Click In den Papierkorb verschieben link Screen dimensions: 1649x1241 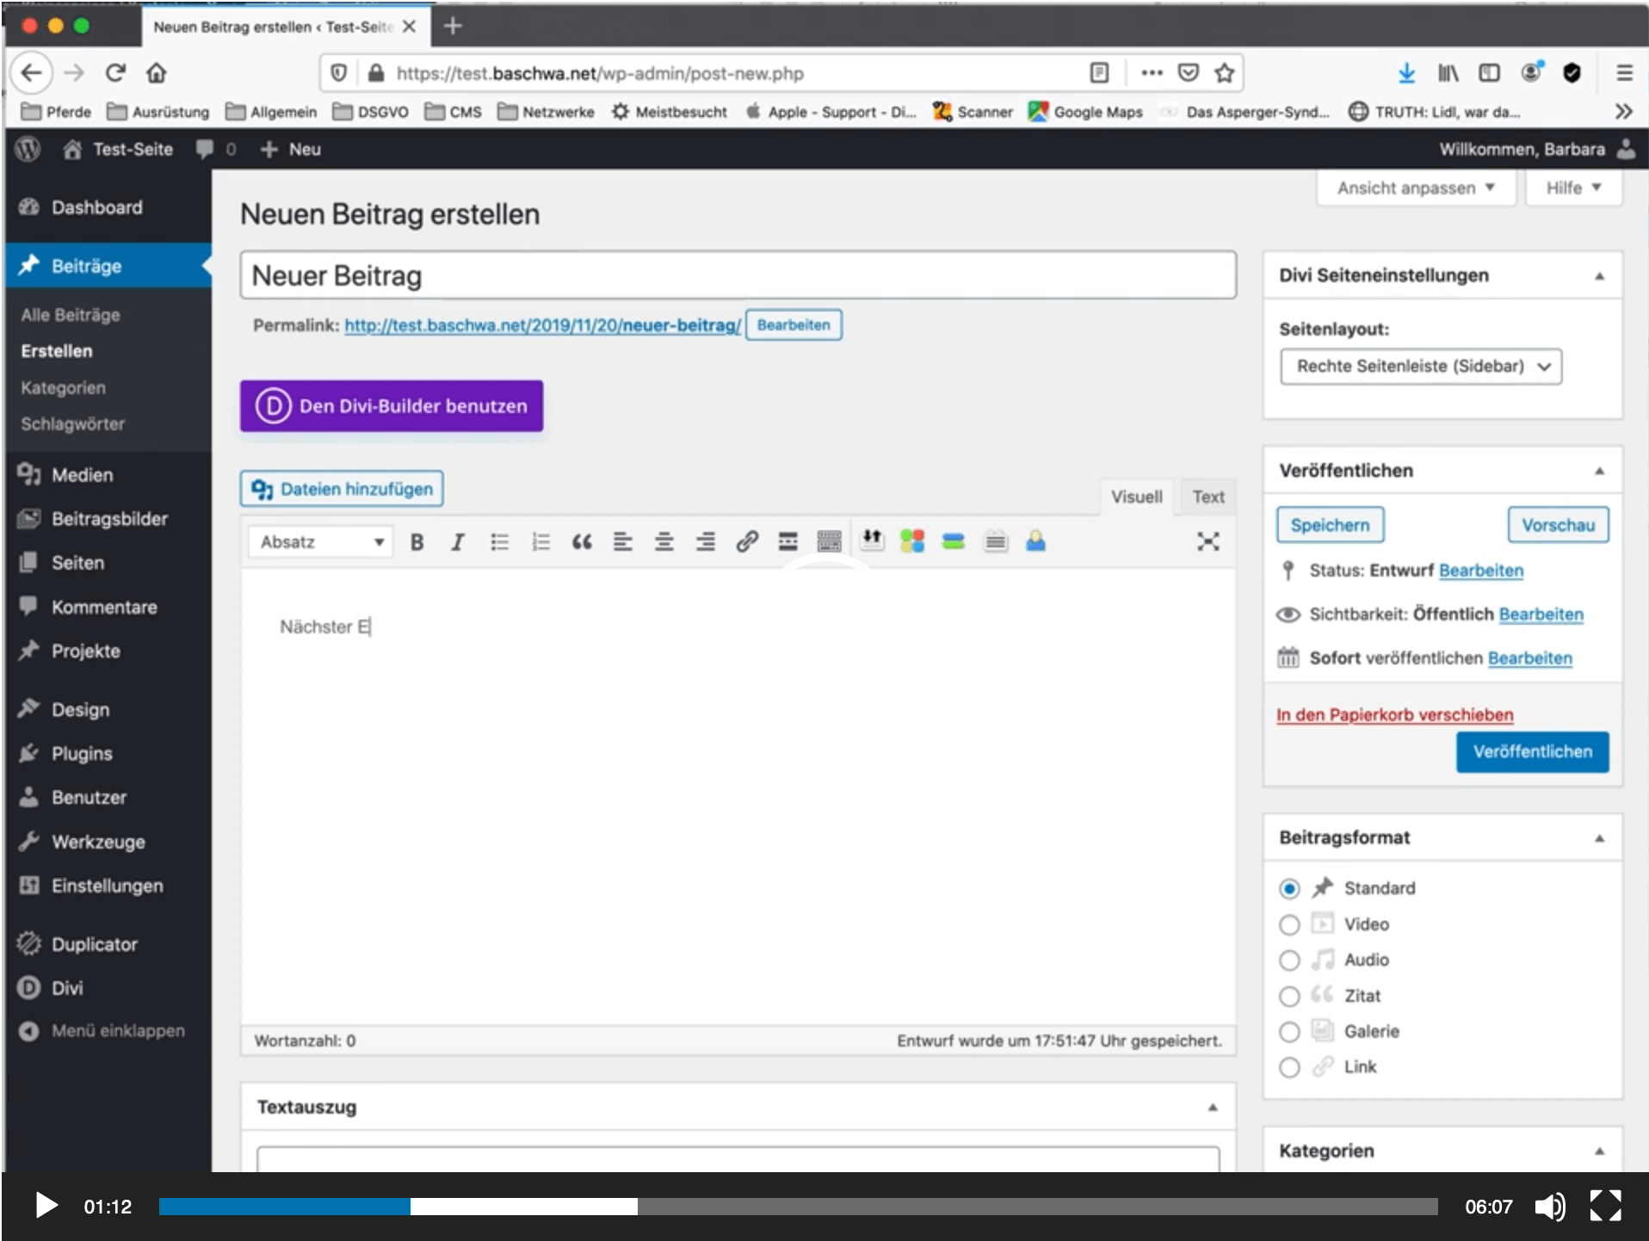point(1393,715)
